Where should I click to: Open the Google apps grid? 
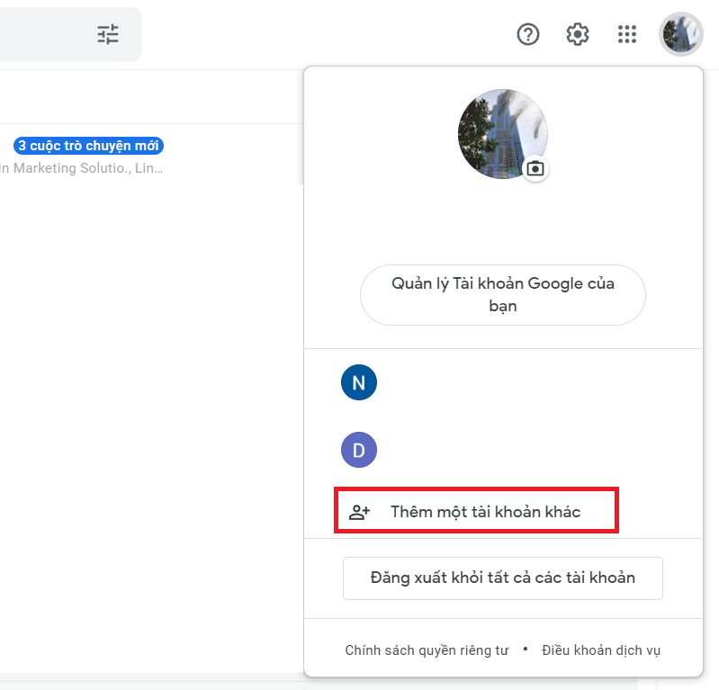(627, 34)
